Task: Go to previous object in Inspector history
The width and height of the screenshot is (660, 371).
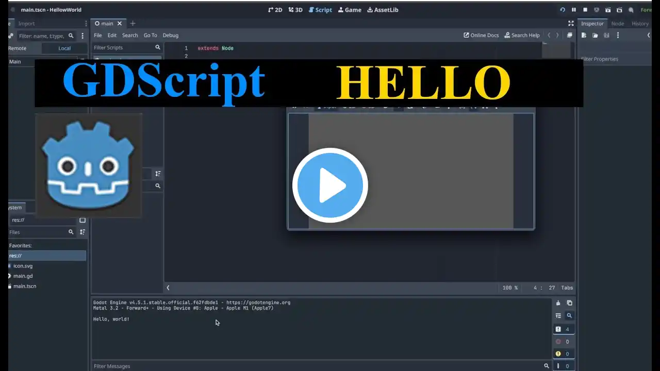Action: (x=649, y=35)
